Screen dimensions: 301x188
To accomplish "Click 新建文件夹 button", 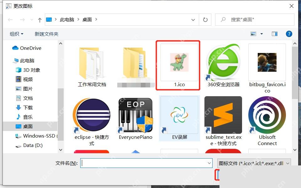I will [46, 34].
